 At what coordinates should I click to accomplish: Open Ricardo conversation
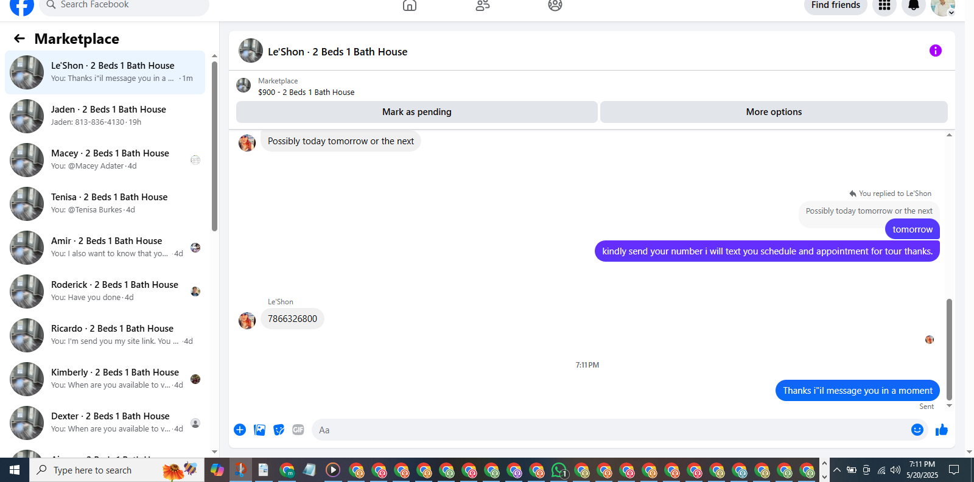[105, 335]
